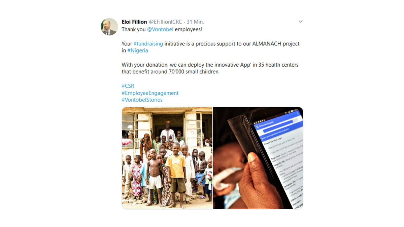
Task: Select the #CSR hashtag
Action: pos(128,86)
